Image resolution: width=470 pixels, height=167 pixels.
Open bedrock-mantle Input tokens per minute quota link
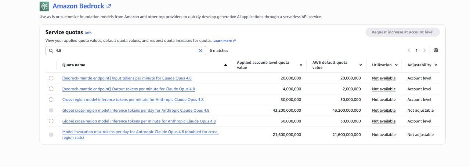click(127, 78)
